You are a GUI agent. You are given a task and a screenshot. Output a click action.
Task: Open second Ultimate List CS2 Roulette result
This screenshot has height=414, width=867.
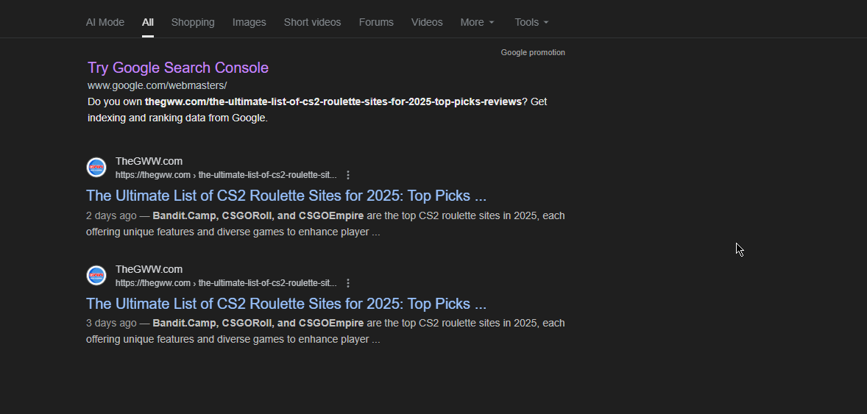pos(286,304)
